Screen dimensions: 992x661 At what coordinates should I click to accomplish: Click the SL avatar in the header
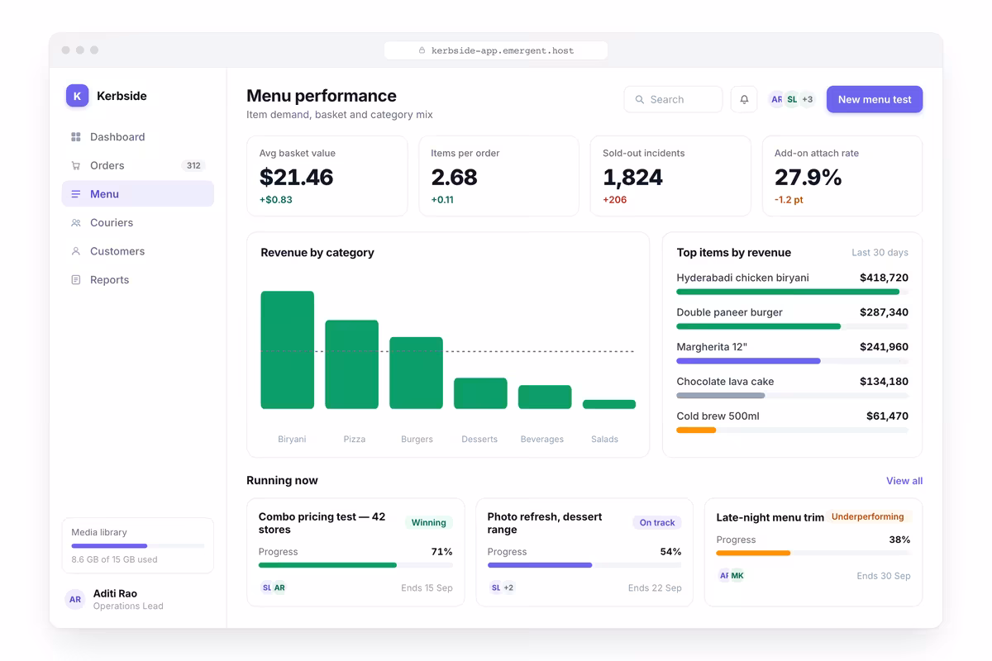792,99
